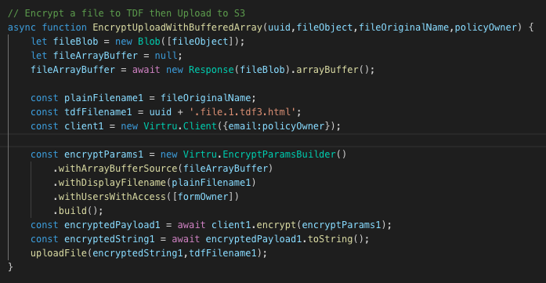Click encryptParams1 in its const declaration
The height and width of the screenshot is (283, 546).
103,154
